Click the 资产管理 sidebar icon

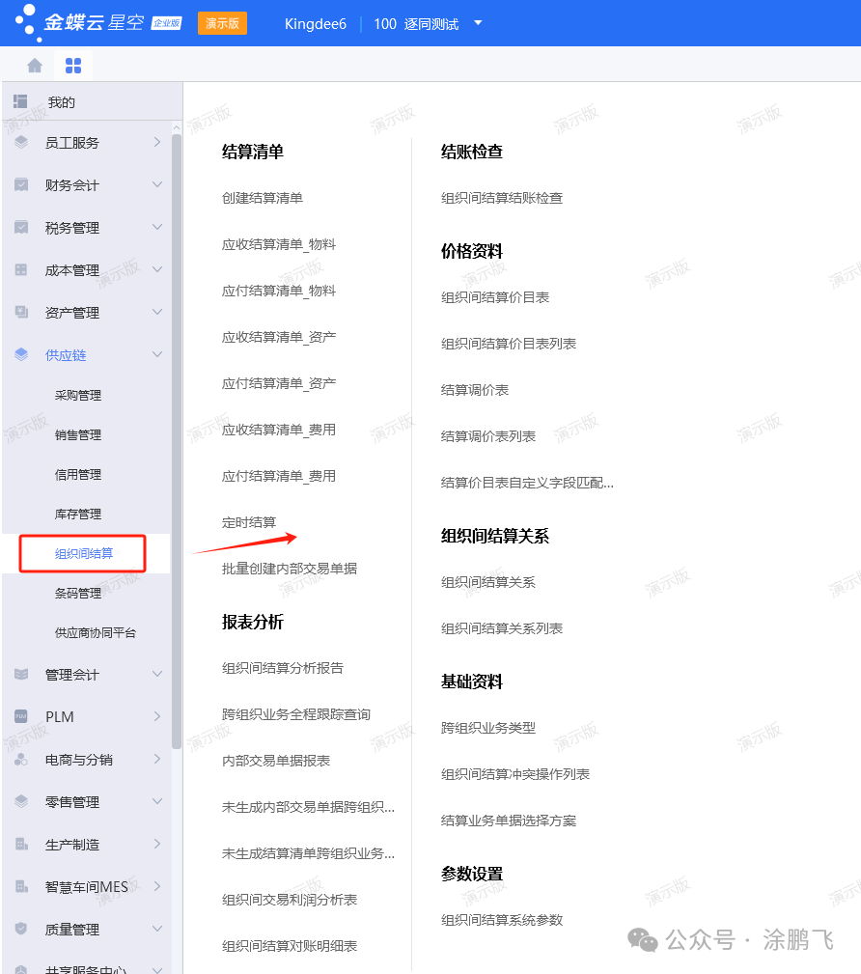click(x=21, y=313)
